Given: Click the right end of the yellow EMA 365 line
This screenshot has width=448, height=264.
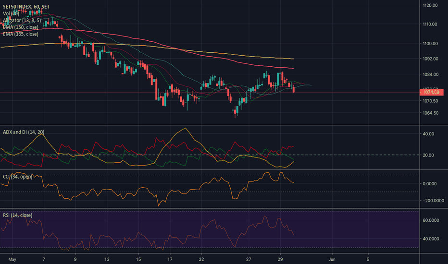Looking at the screenshot, I should [x=293, y=59].
